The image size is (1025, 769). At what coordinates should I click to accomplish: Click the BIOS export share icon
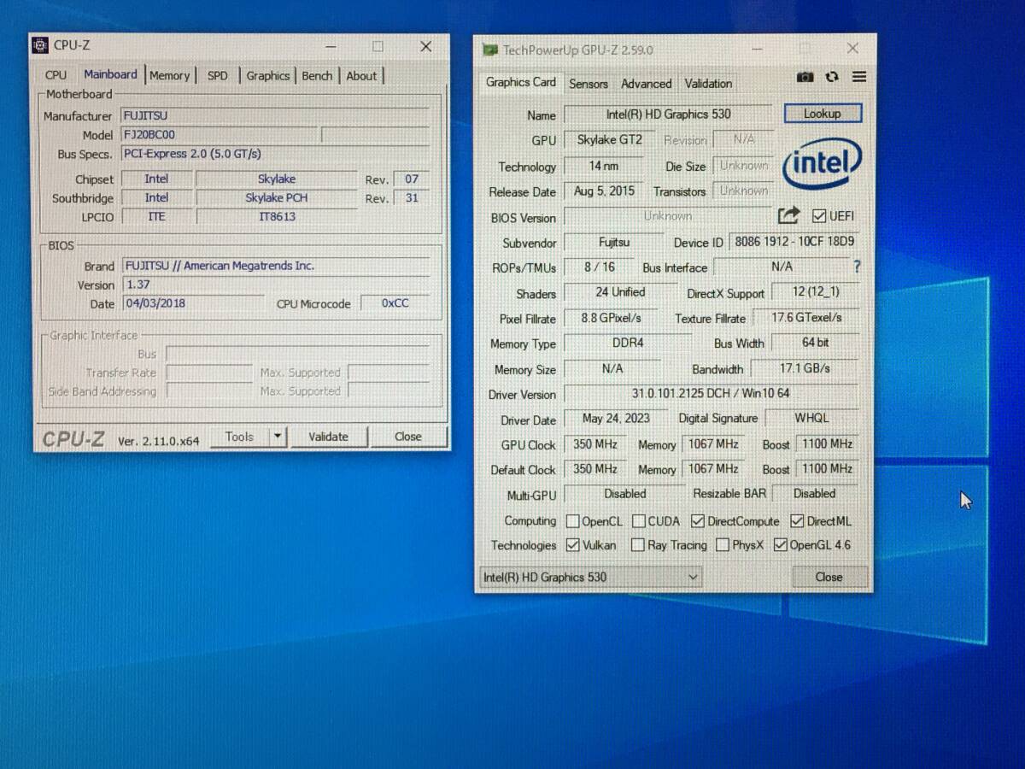pos(789,215)
